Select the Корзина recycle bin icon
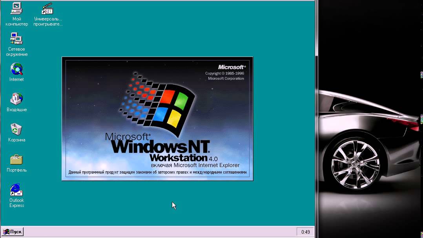423x238 pixels. 16,129
